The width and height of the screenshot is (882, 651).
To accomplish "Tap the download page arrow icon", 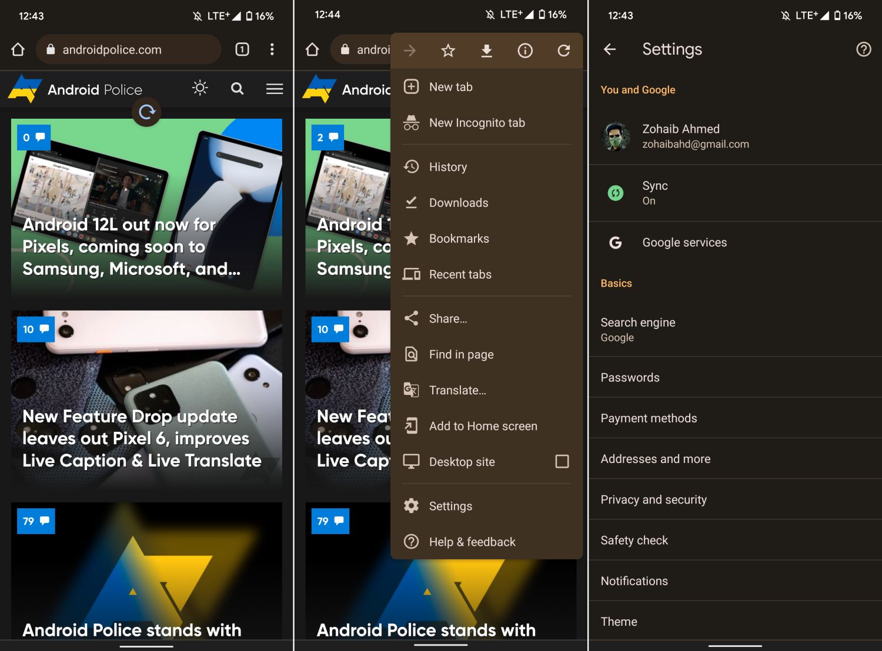I will (486, 51).
